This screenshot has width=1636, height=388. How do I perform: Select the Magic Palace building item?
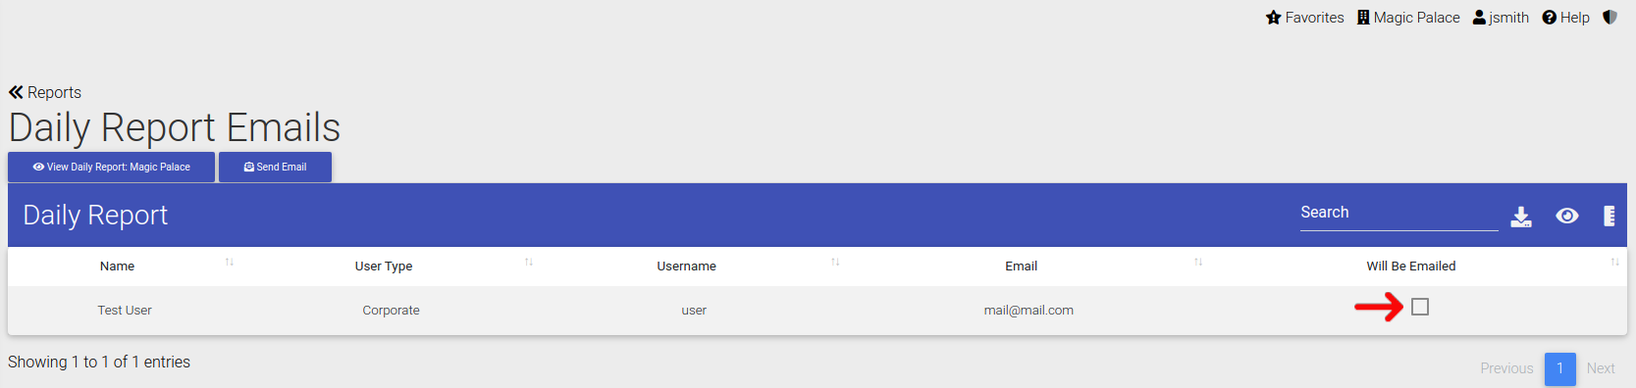(1408, 18)
